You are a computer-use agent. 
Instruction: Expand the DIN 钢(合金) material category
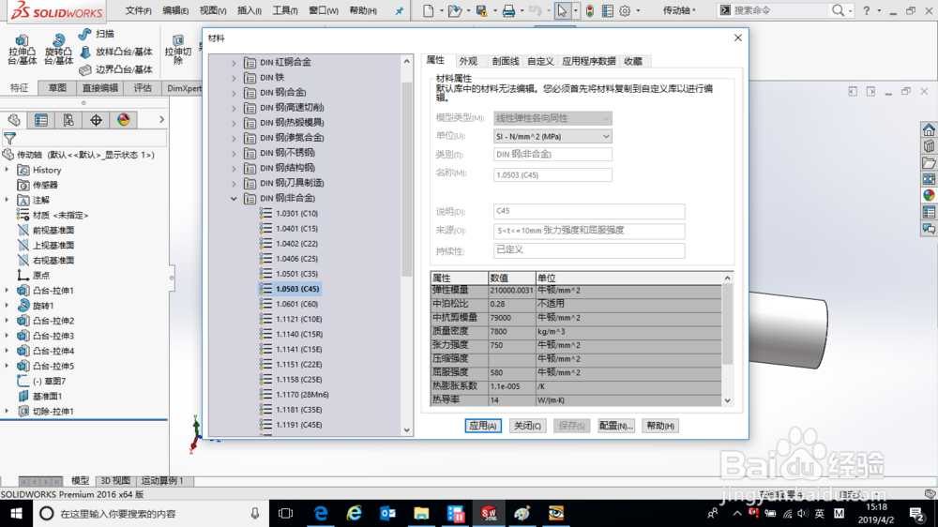coord(234,93)
